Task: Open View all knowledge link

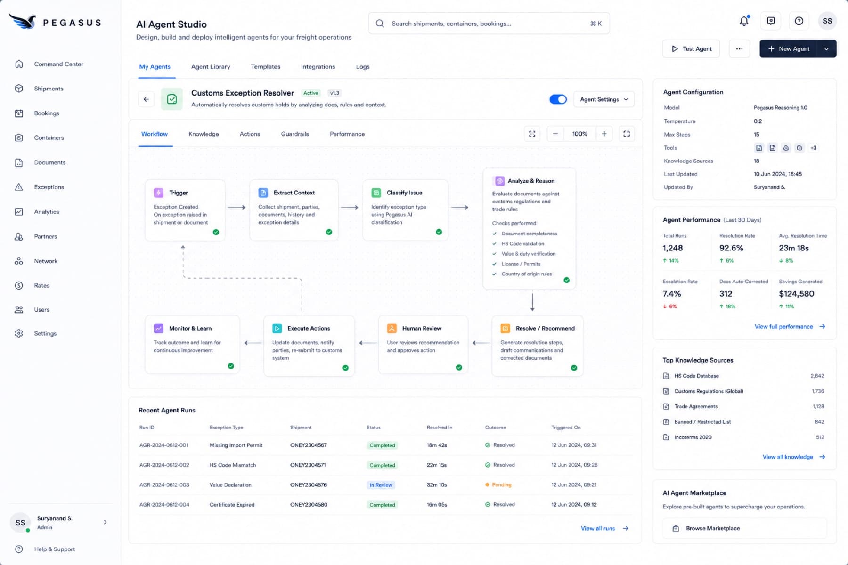Action: click(794, 457)
